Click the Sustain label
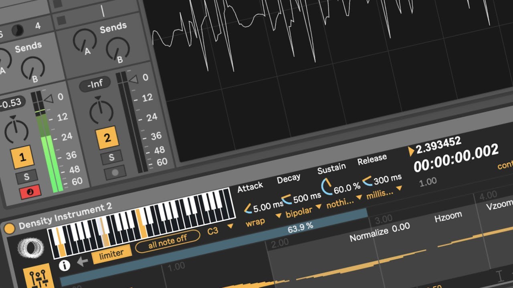513x288 pixels. [x=331, y=168]
